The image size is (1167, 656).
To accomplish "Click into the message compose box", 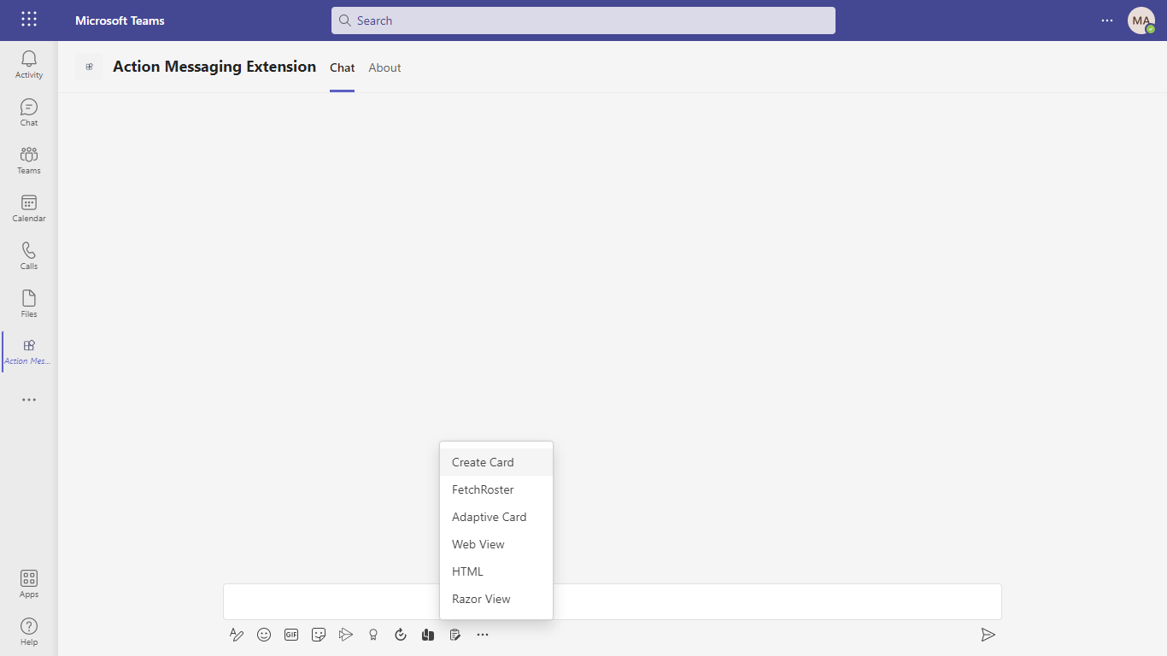I will 612,601.
